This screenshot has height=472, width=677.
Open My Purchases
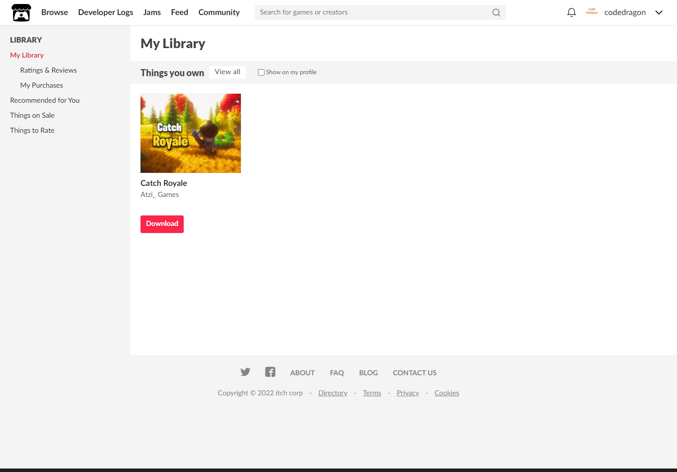tap(41, 85)
